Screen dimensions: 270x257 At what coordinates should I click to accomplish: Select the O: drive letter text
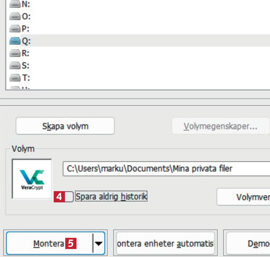26,17
